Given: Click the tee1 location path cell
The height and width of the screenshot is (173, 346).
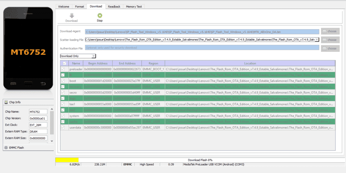Looking at the screenshot, I should (x=250, y=104).
